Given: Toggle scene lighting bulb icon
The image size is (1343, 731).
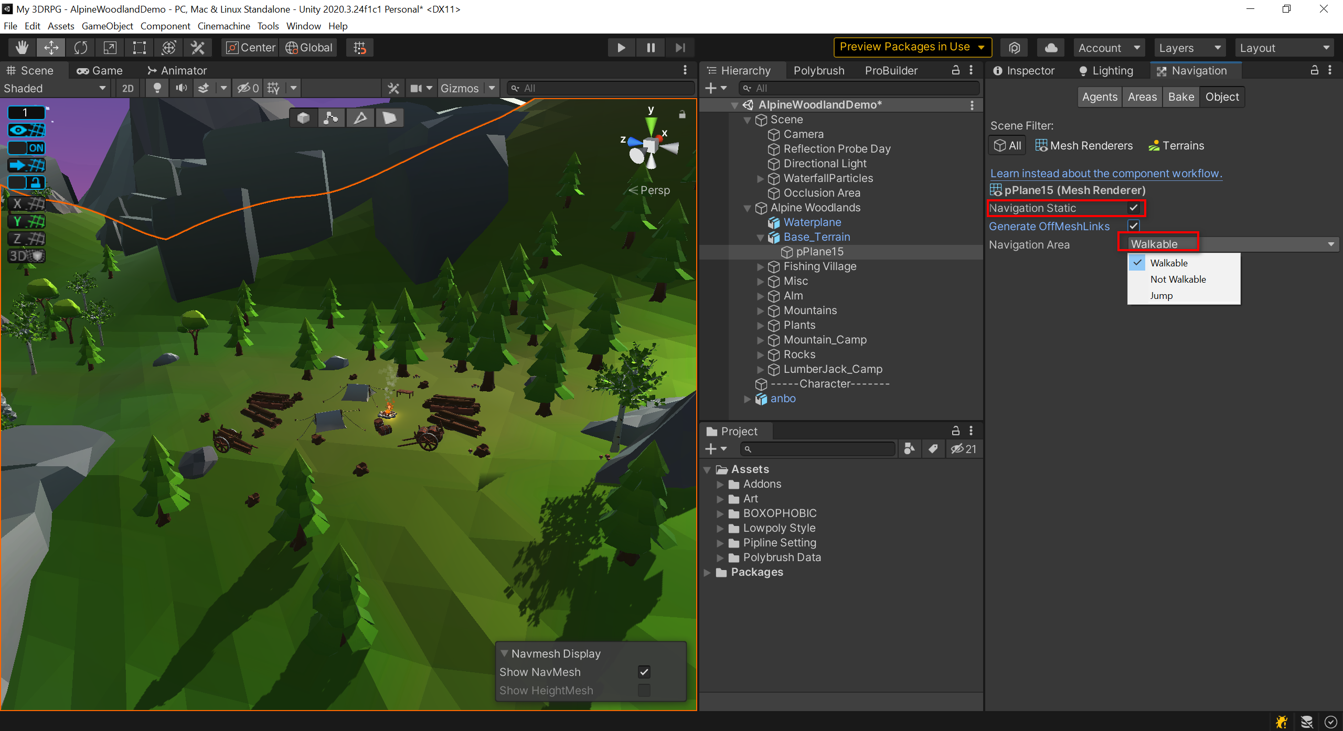Looking at the screenshot, I should [157, 88].
